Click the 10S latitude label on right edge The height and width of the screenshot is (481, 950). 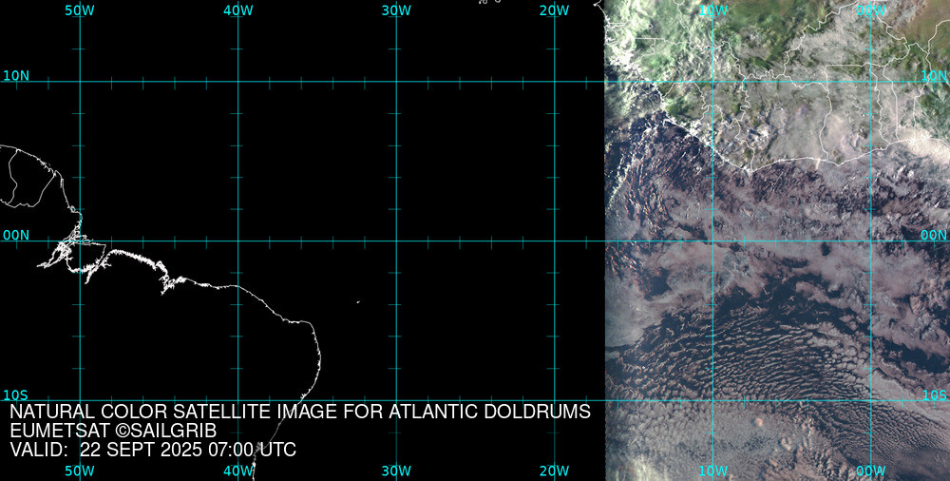934,394
